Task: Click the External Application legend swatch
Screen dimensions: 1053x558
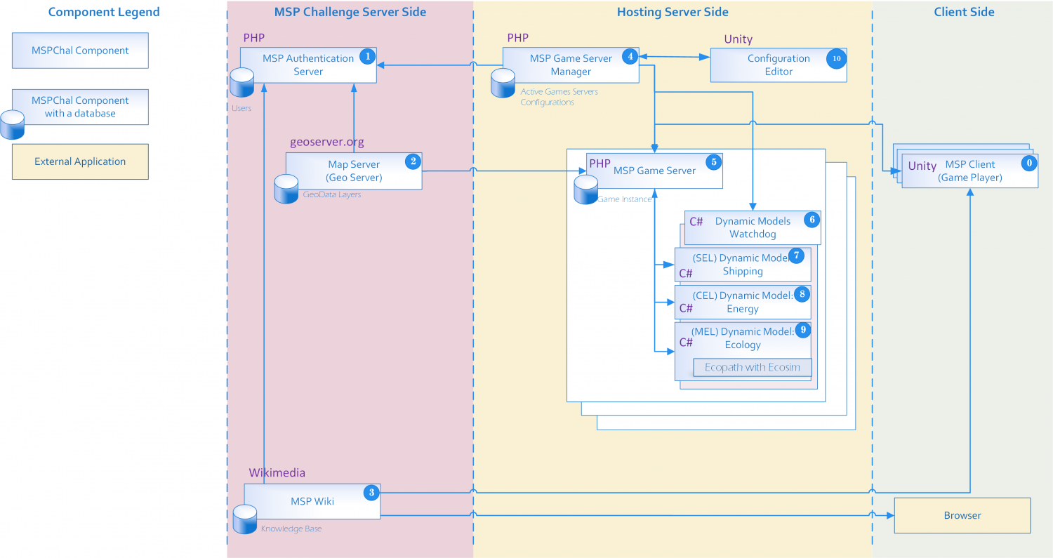Action: [x=80, y=161]
